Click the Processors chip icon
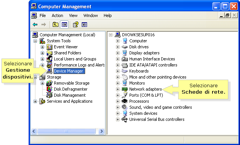The width and height of the screenshot is (240, 145). [125, 101]
